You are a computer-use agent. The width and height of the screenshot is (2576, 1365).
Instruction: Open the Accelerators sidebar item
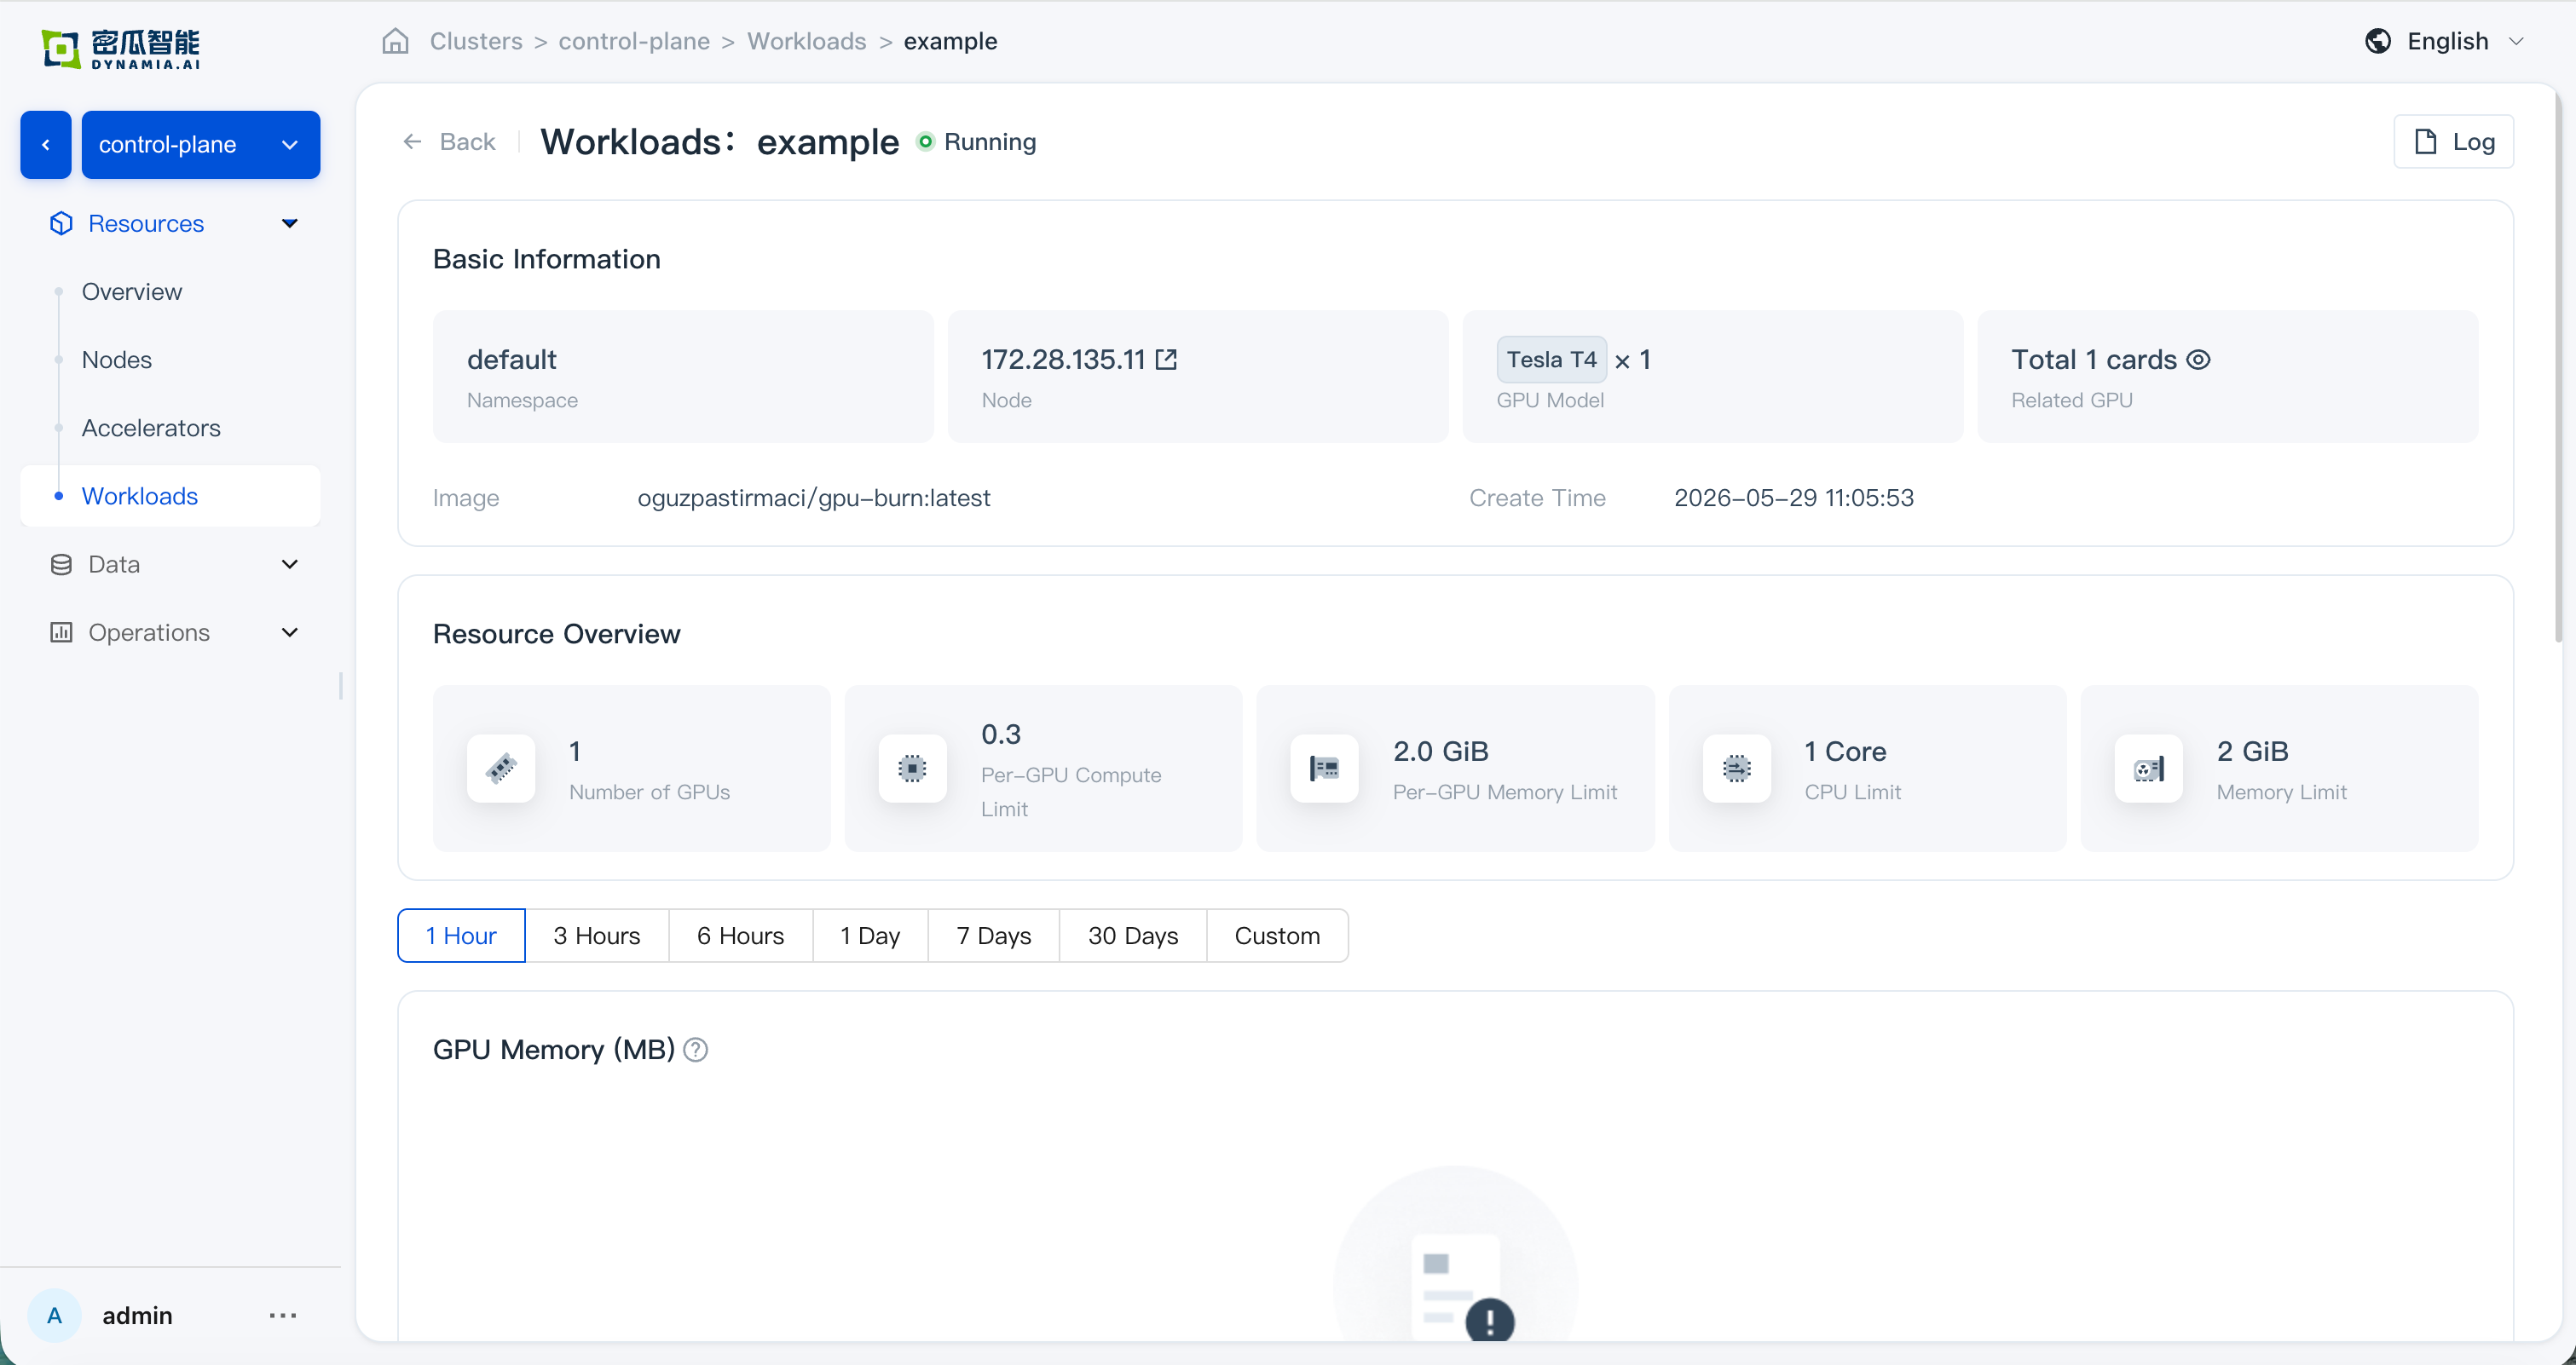tap(151, 428)
